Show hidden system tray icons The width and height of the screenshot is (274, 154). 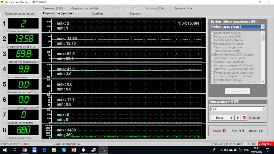221,150
